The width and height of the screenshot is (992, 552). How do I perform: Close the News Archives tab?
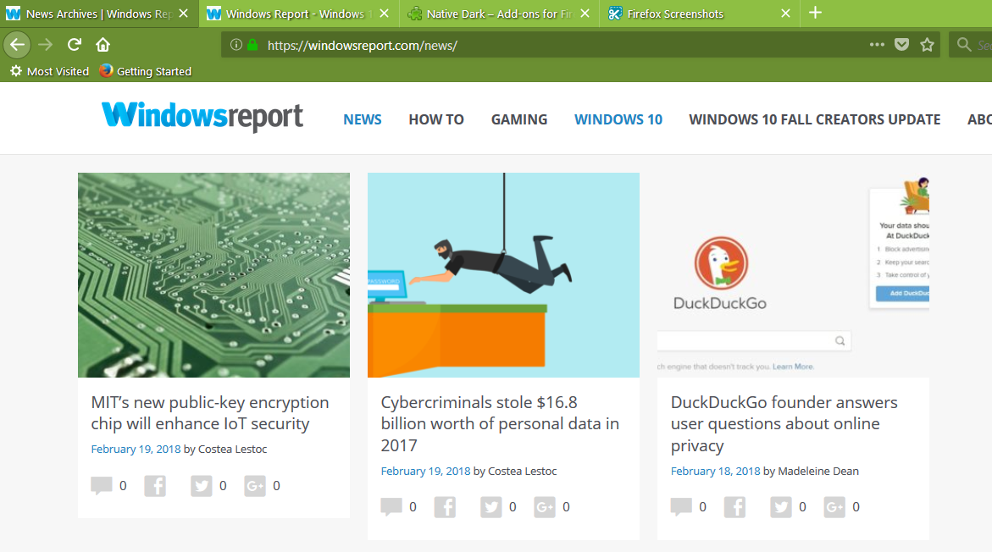pos(184,14)
